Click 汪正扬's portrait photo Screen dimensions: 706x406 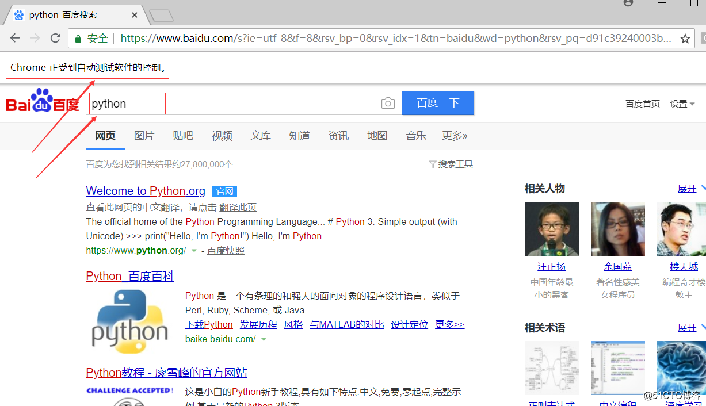tap(552, 229)
